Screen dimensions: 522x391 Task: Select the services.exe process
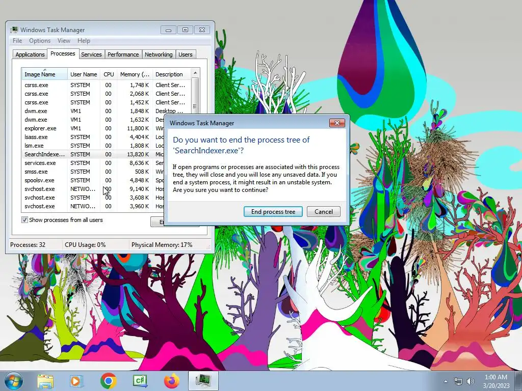point(94,163)
